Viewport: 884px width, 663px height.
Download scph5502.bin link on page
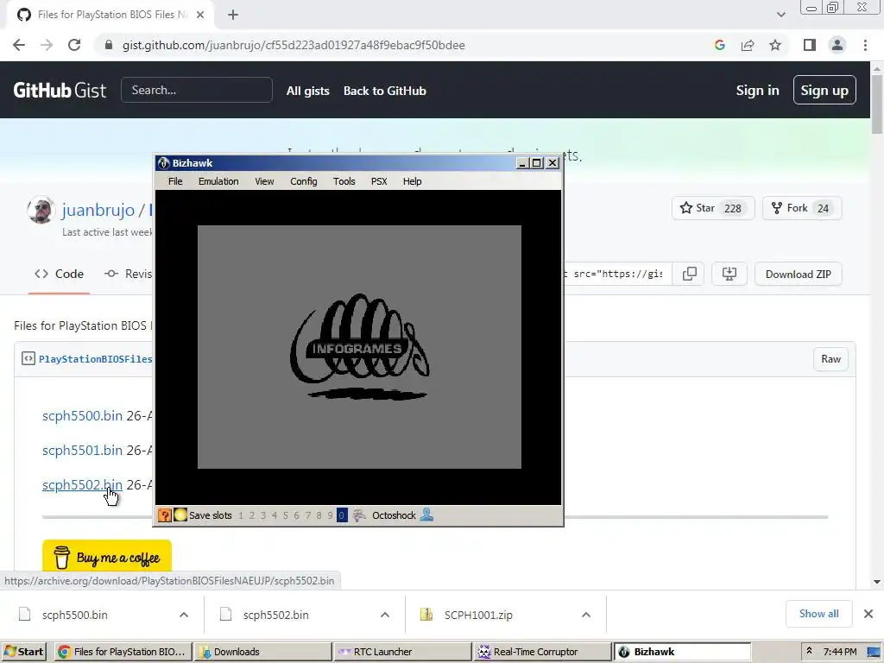(82, 485)
